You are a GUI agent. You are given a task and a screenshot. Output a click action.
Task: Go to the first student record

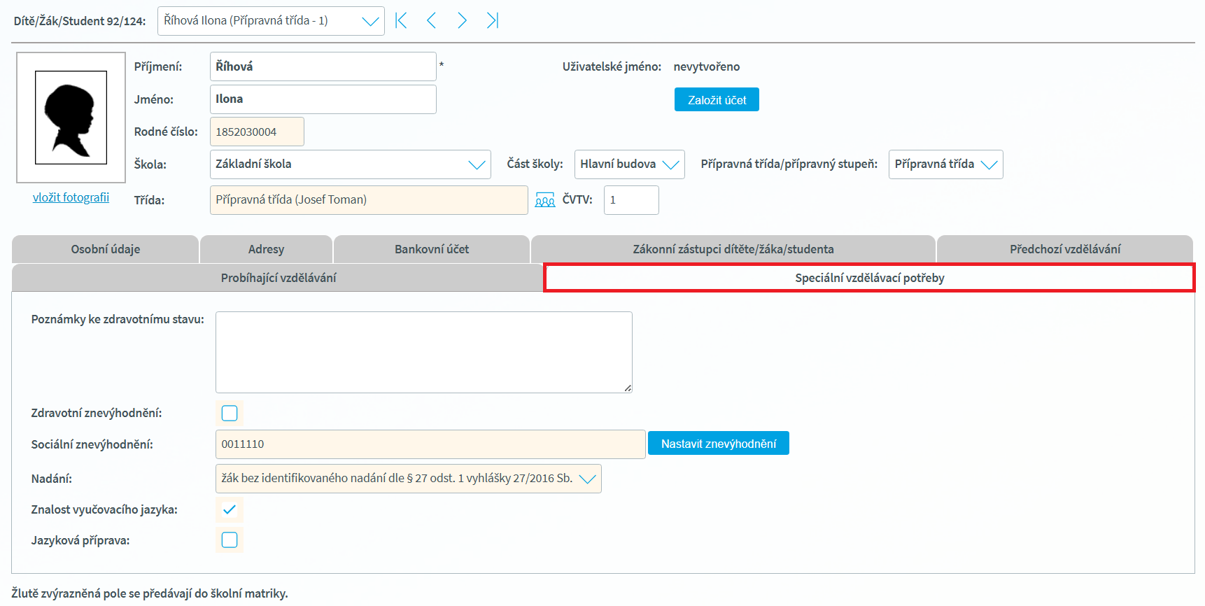coord(401,21)
